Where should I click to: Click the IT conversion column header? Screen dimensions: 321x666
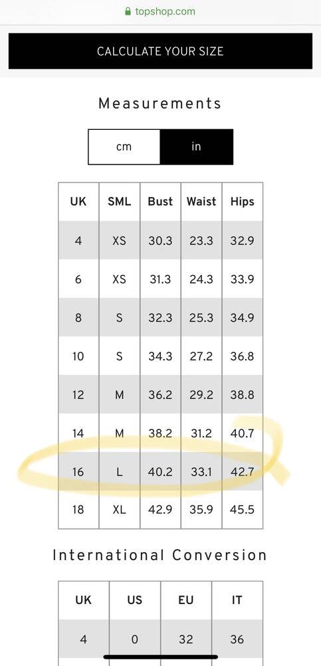[237, 601]
